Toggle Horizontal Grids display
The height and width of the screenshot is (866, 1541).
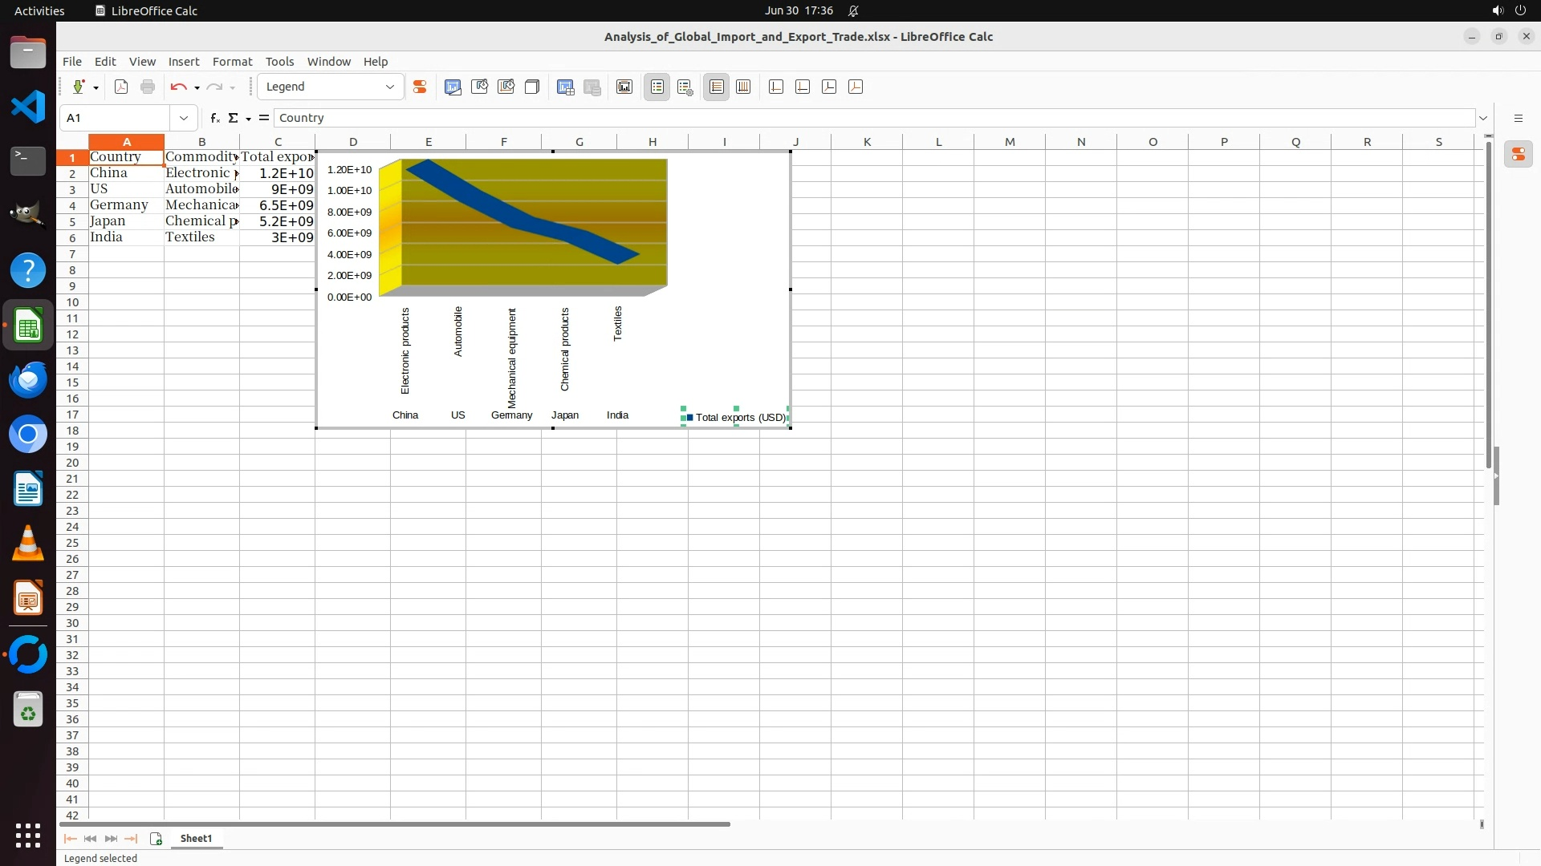pos(717,87)
